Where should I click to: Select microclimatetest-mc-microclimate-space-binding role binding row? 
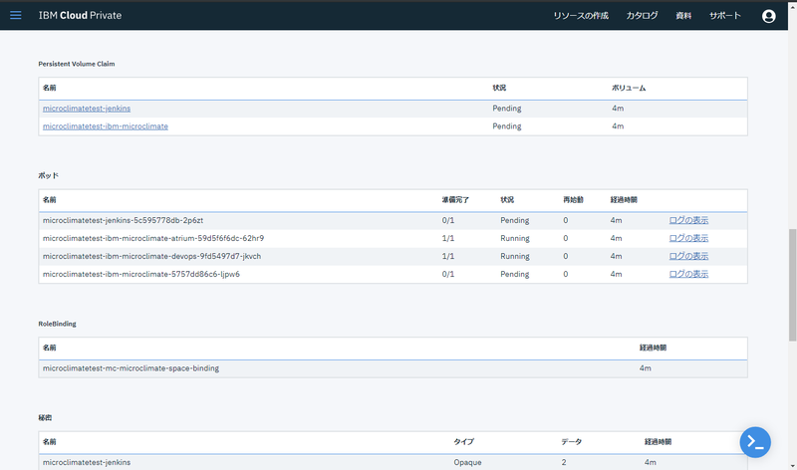point(393,368)
